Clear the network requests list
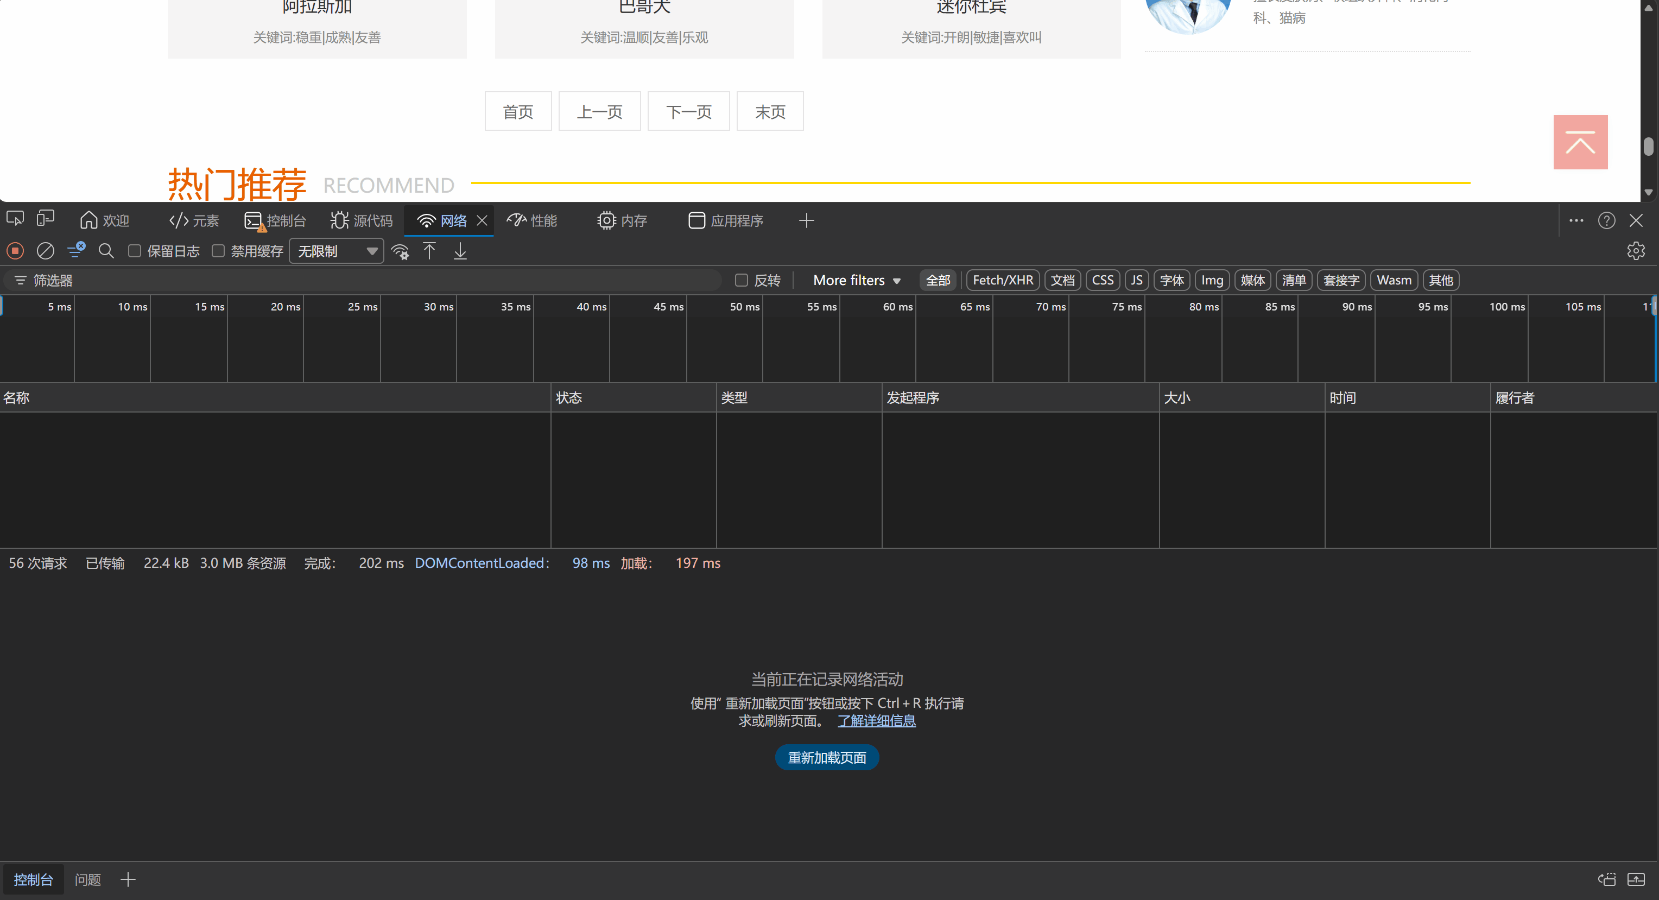The height and width of the screenshot is (900, 1659). pyautogui.click(x=45, y=250)
